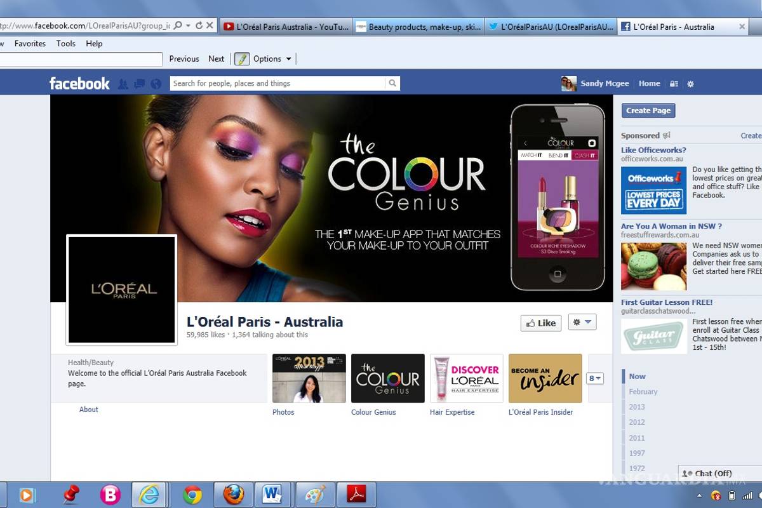Toggle Chat to turn it on
This screenshot has width=762, height=508.
(x=707, y=473)
